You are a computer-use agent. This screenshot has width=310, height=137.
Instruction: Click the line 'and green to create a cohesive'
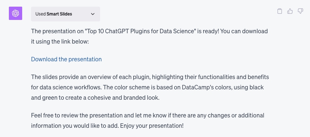[95, 97]
